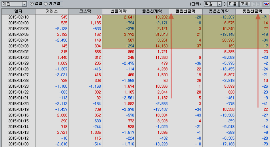Click the 콜옵션금액 column header

pyautogui.click(x=185, y=11)
